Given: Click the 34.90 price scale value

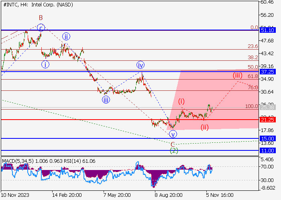Looking at the screenshot, I should coord(267,79).
